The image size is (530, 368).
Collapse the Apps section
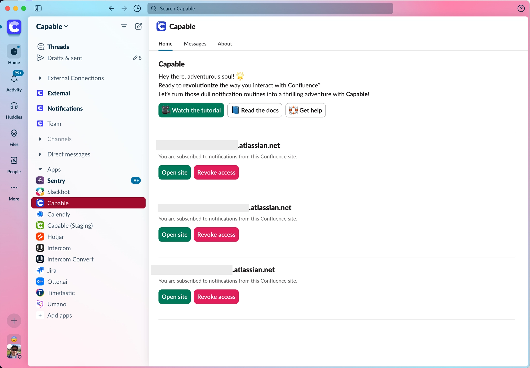coord(40,169)
